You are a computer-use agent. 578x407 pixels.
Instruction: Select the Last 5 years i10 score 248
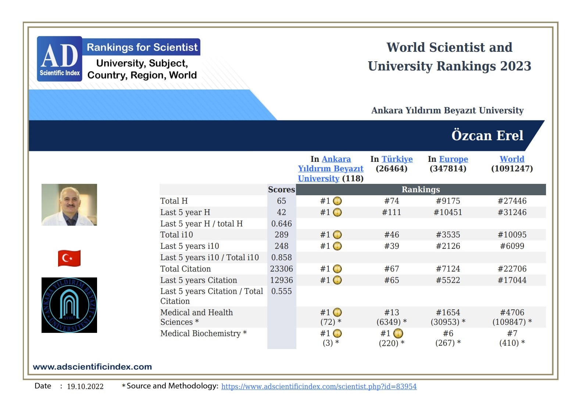click(x=282, y=246)
